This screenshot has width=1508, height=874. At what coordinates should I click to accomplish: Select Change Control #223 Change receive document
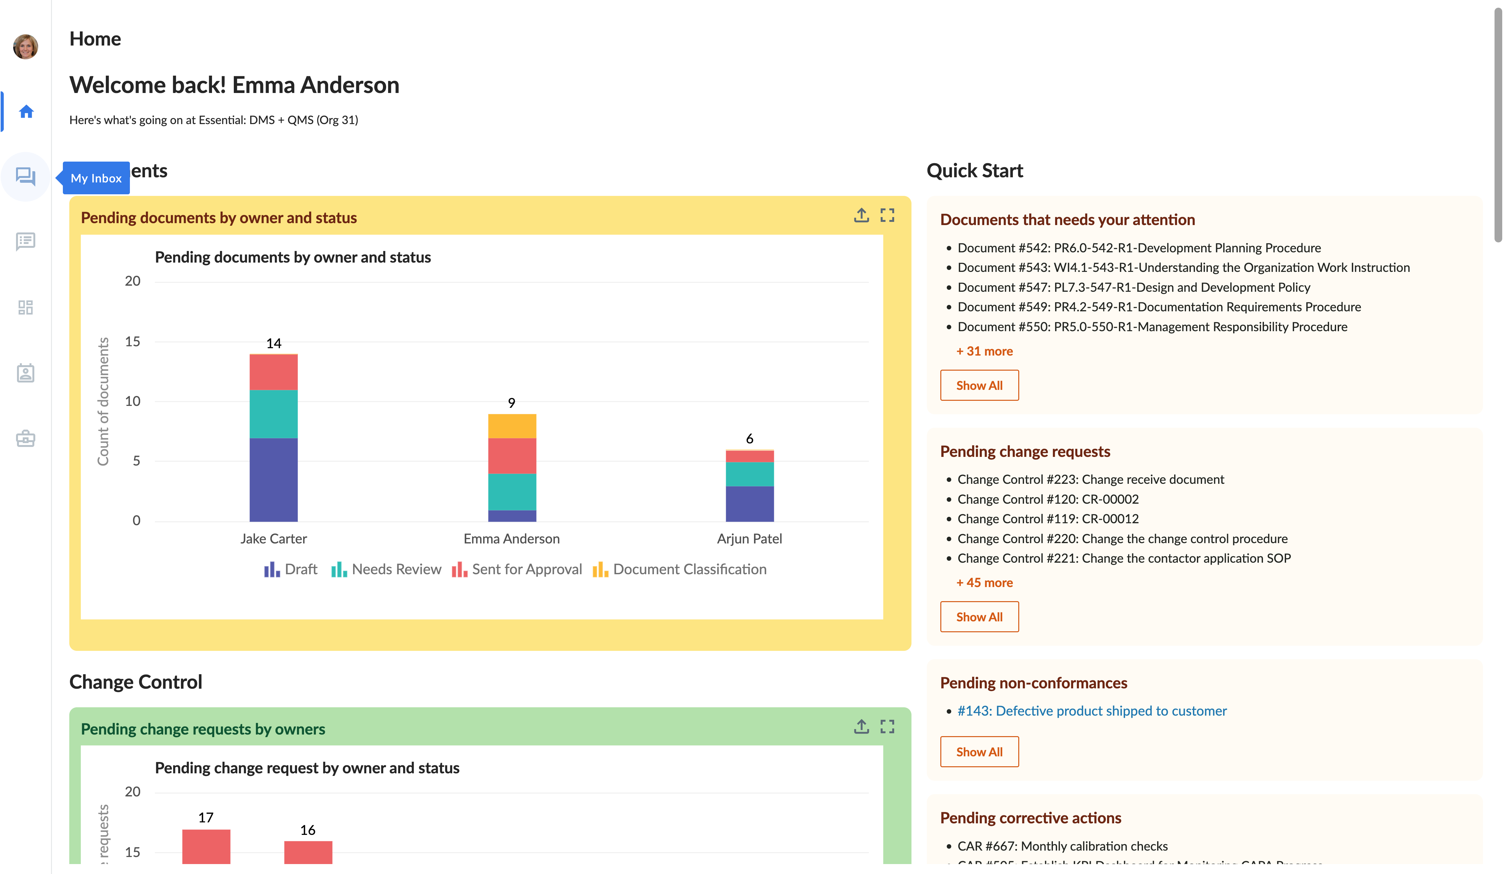(x=1090, y=479)
